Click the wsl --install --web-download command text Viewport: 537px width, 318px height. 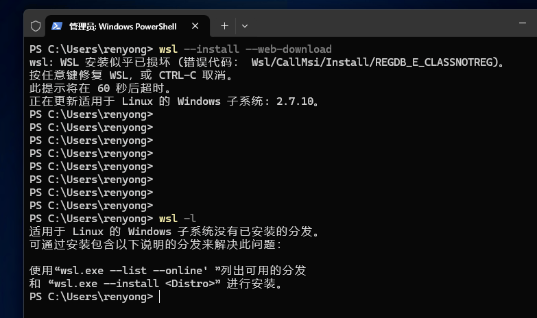246,49
